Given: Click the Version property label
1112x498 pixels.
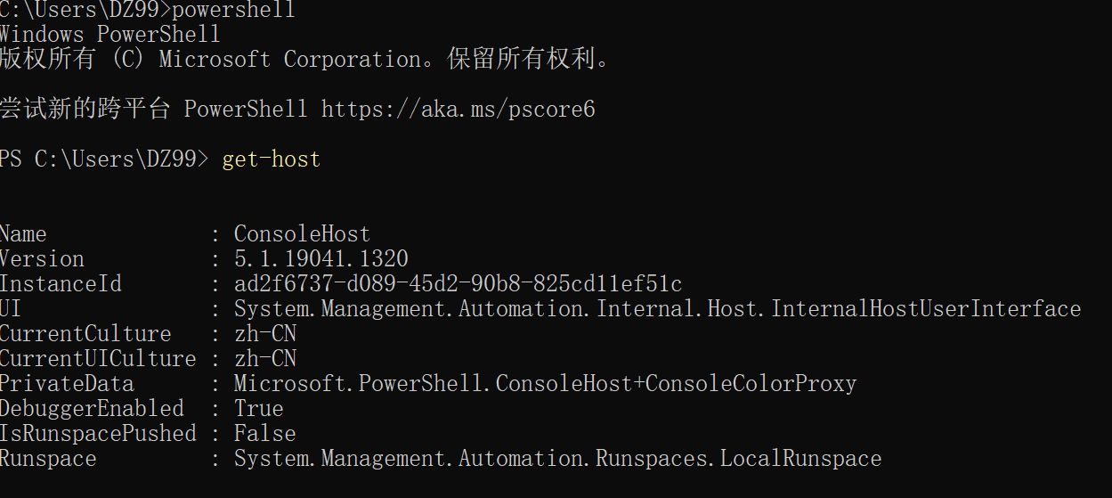Looking at the screenshot, I should (42, 259).
